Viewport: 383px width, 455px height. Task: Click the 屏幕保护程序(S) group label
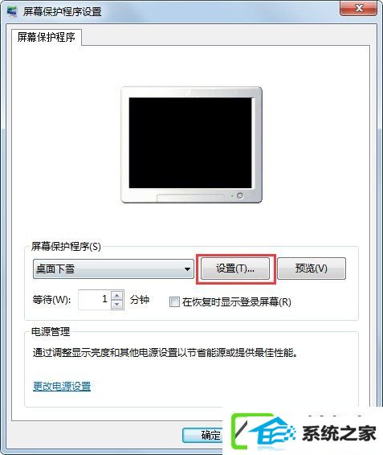66,247
